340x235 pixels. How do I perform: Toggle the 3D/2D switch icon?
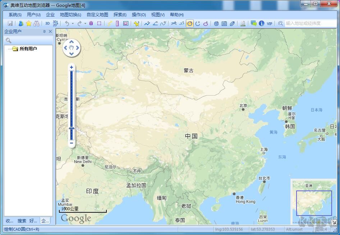click(x=55, y=23)
